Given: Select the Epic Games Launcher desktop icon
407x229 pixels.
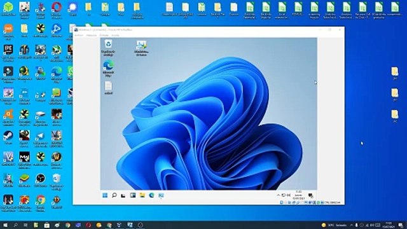Looking at the screenshot, I should pyautogui.click(x=8, y=52).
